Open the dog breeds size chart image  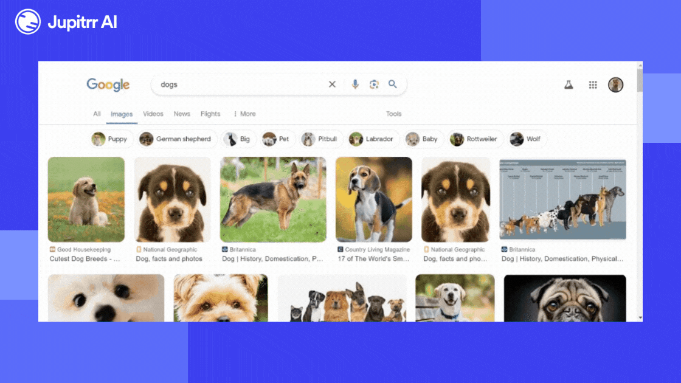562,199
